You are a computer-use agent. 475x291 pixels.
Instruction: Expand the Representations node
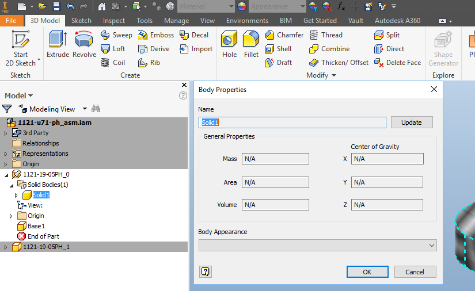5,154
